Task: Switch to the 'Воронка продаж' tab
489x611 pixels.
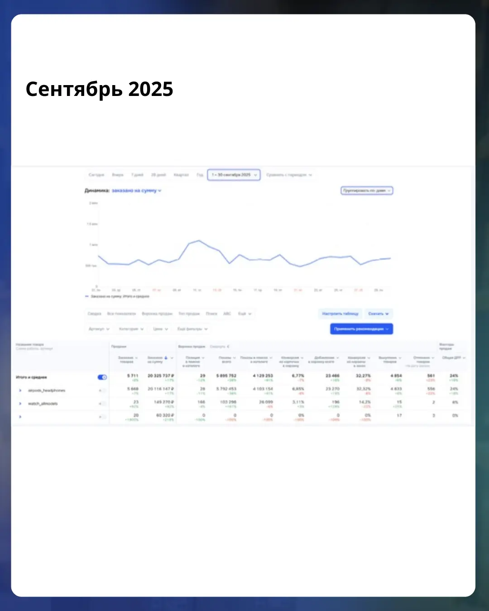Action: point(157,314)
